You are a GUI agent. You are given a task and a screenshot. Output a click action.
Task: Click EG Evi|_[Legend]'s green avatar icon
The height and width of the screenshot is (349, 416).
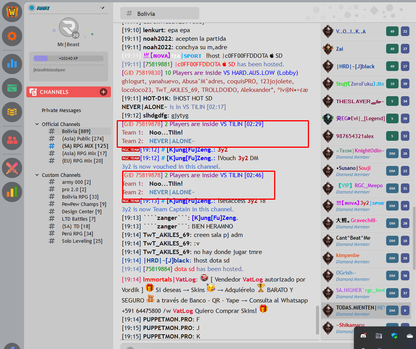tap(328, 119)
